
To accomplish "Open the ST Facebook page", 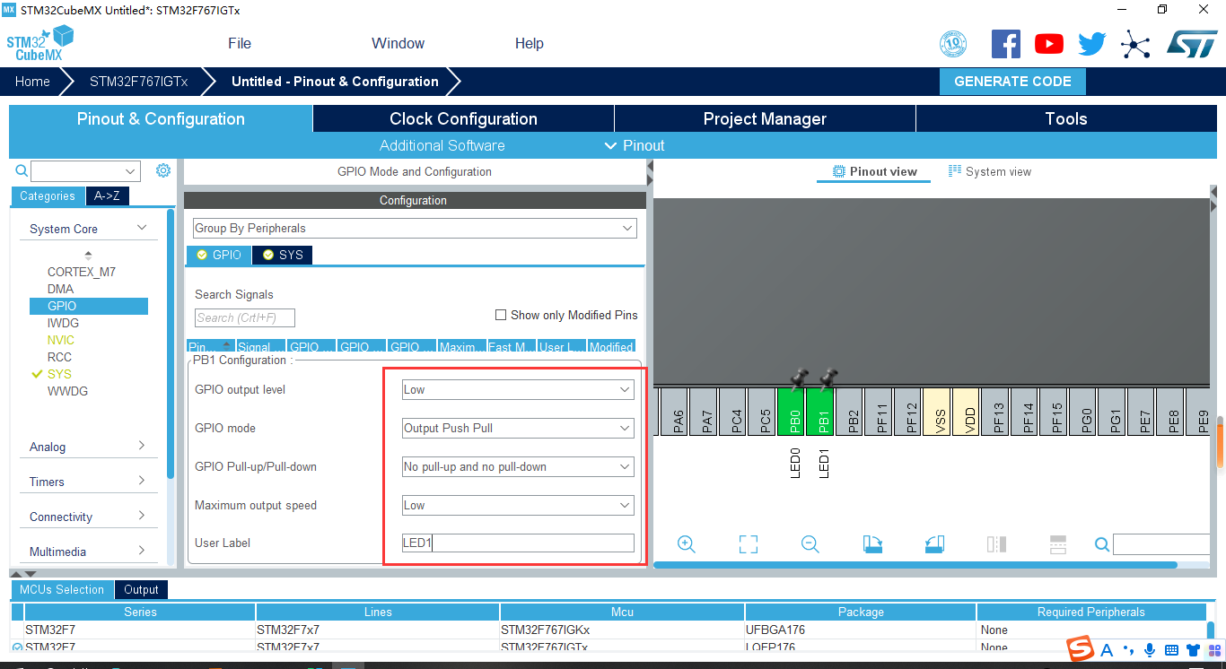I will [1006, 44].
